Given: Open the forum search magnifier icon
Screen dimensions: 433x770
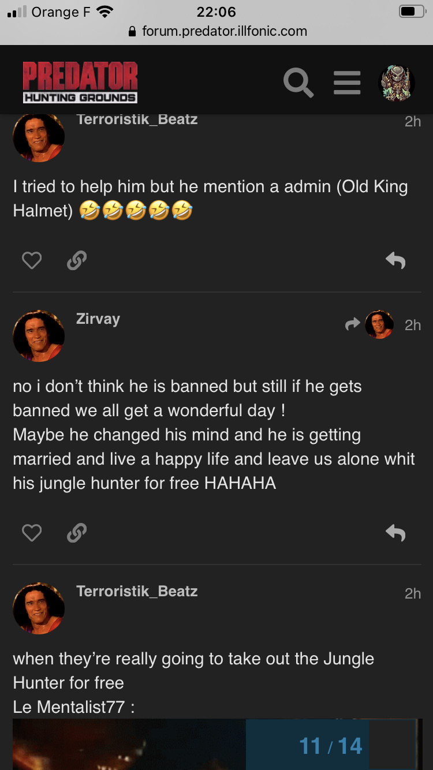Looking at the screenshot, I should (x=298, y=83).
